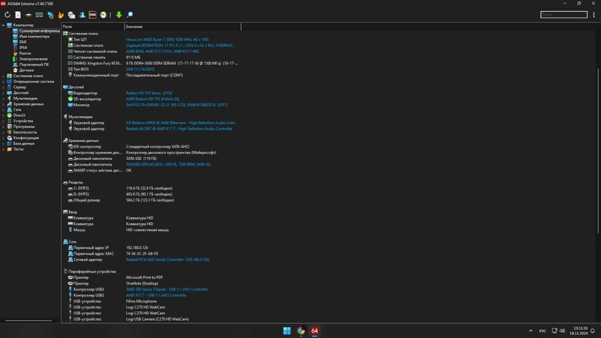The width and height of the screenshot is (601, 338).
Task: Click the person-shaped toolbar icon
Action: 82,15
